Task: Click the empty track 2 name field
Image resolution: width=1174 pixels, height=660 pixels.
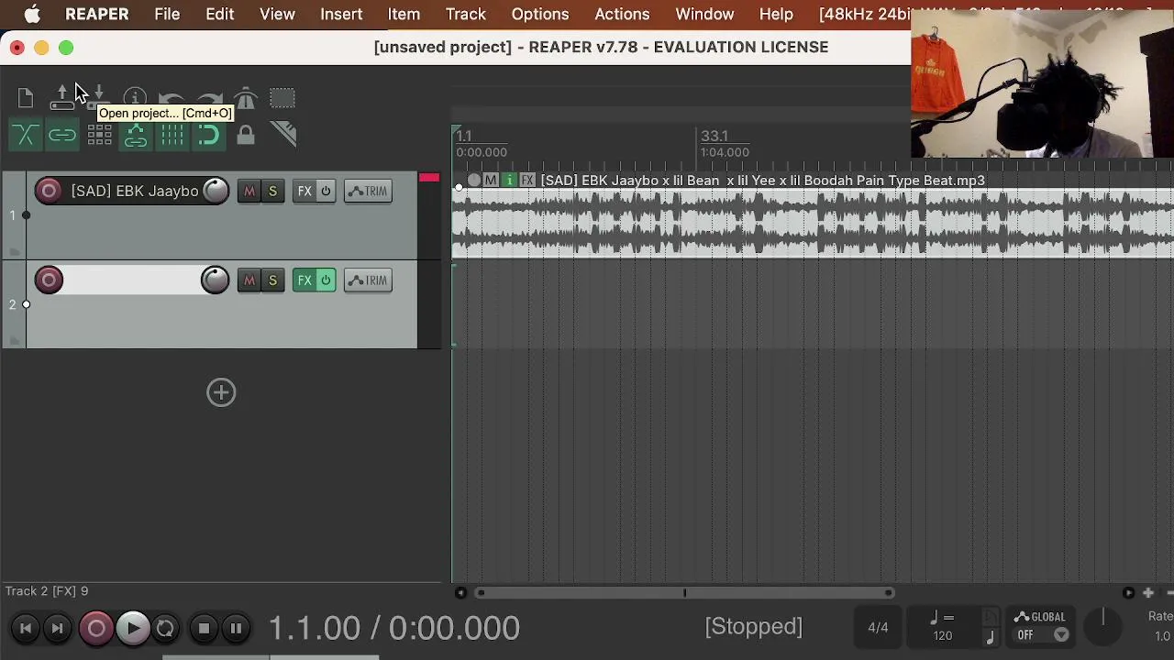Action: click(132, 280)
